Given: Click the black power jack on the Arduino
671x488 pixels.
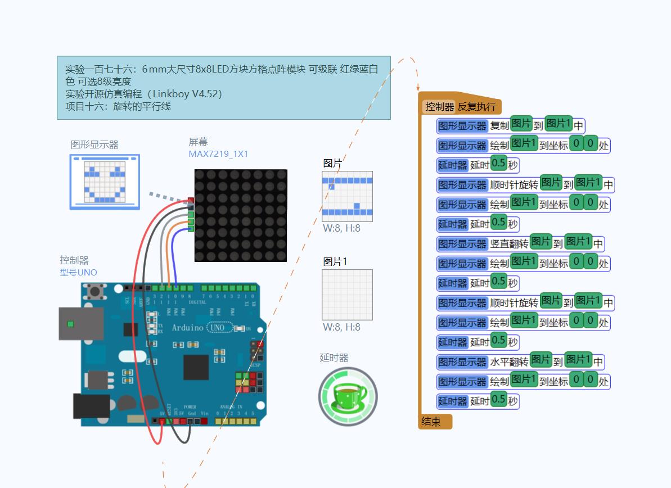Looking at the screenshot, I should click(x=91, y=406).
